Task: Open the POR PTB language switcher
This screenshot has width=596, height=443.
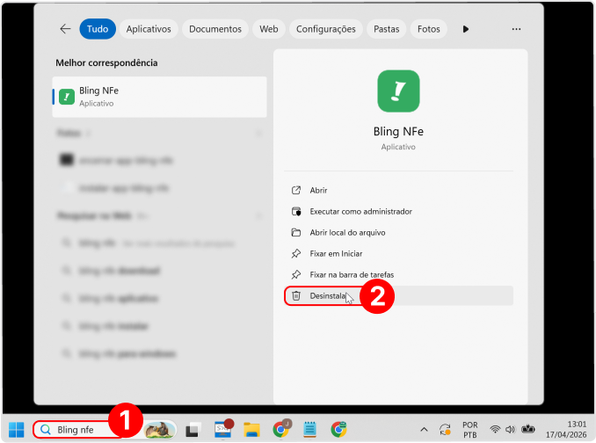Action: coord(469,430)
